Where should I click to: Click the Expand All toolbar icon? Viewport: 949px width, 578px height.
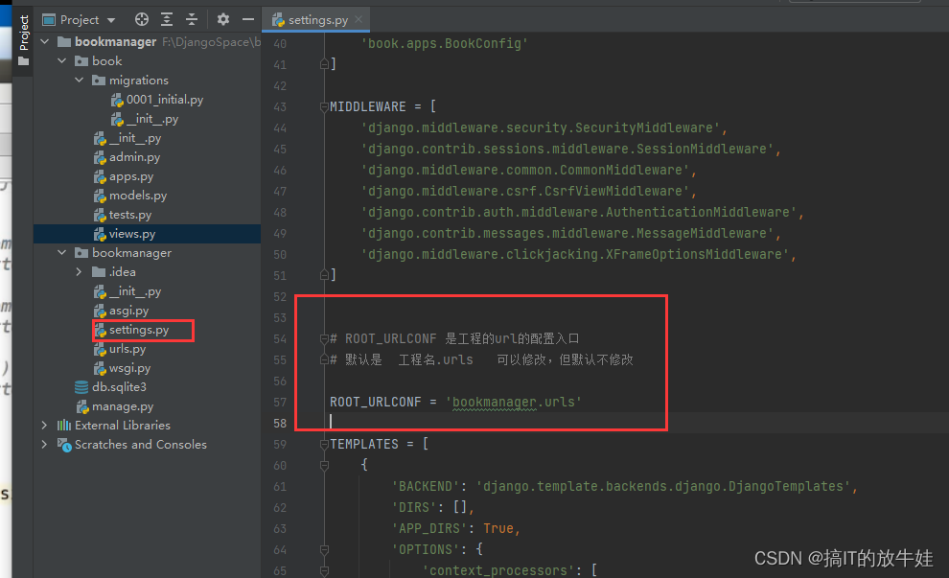(x=167, y=19)
